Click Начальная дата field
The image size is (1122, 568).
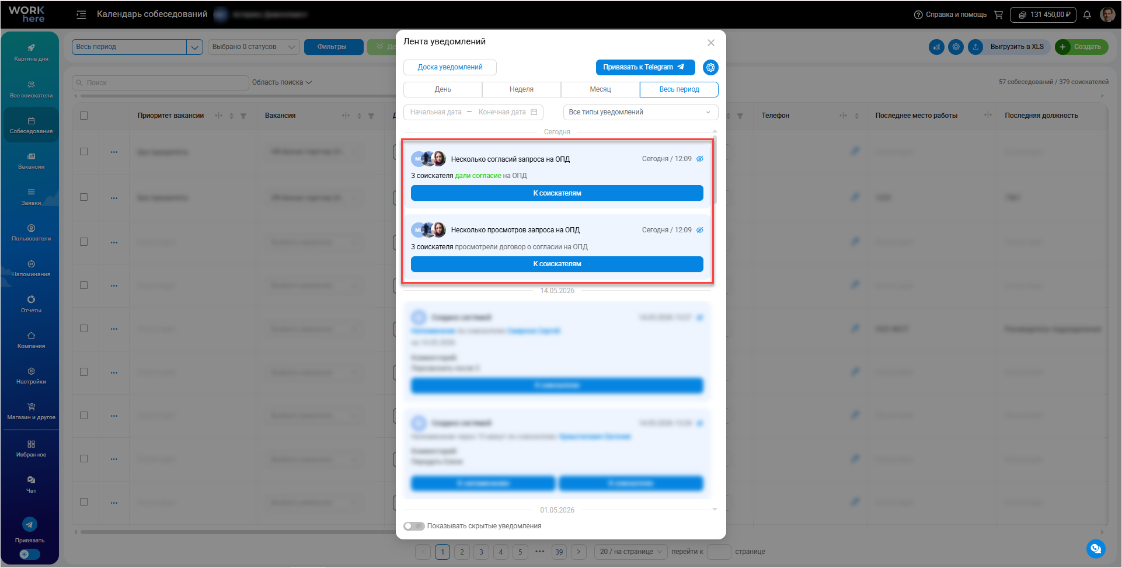(435, 112)
